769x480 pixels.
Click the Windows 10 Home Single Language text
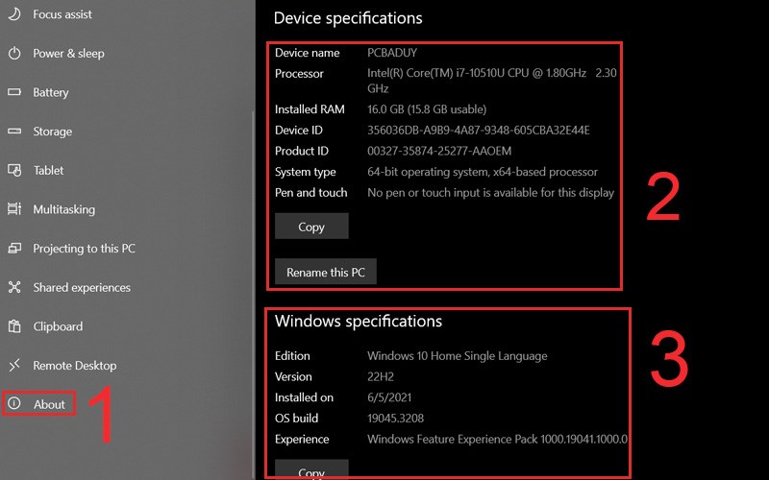click(457, 356)
